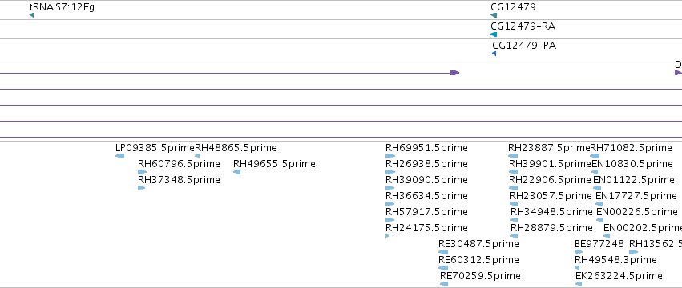
Task: Select the RH69951.5prime EST arrow
Action: (x=390, y=156)
